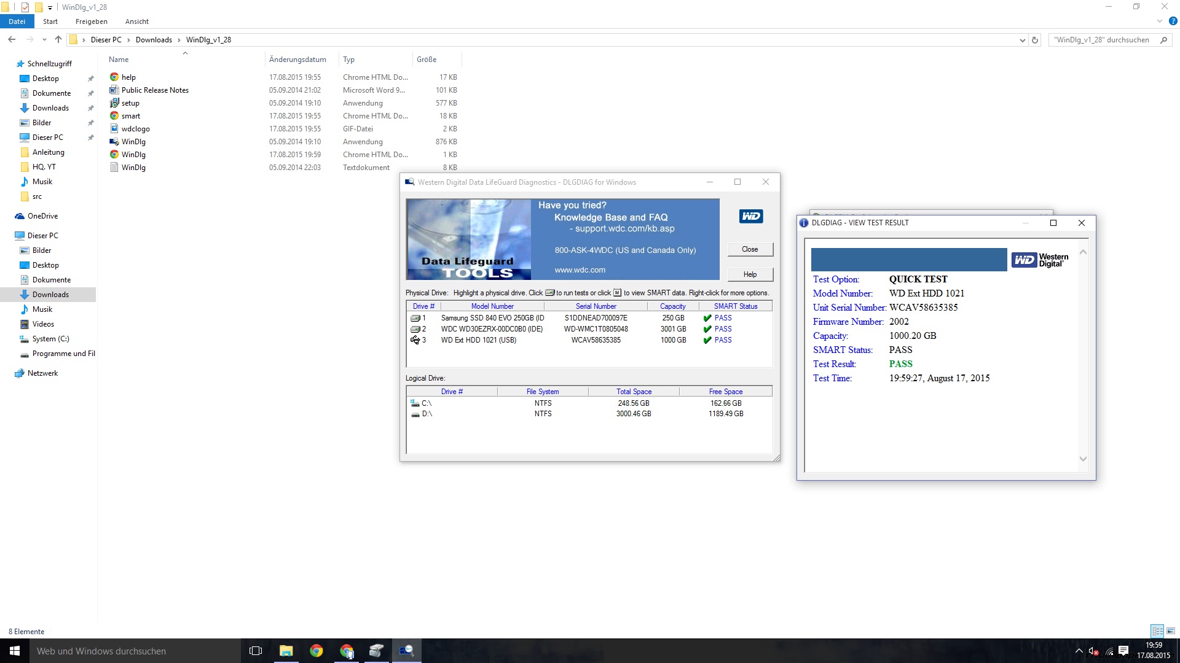
Task: Select physical drive 3 USB icon
Action: pos(415,340)
